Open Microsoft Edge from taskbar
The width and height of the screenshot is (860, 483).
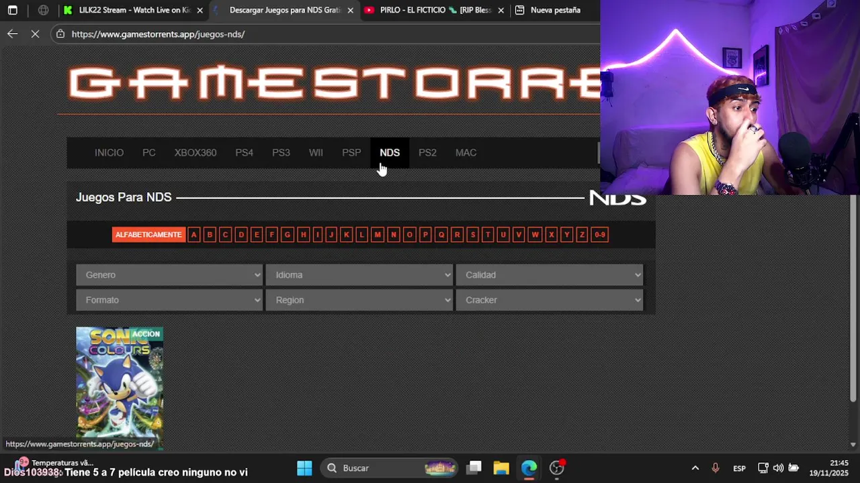[529, 468]
